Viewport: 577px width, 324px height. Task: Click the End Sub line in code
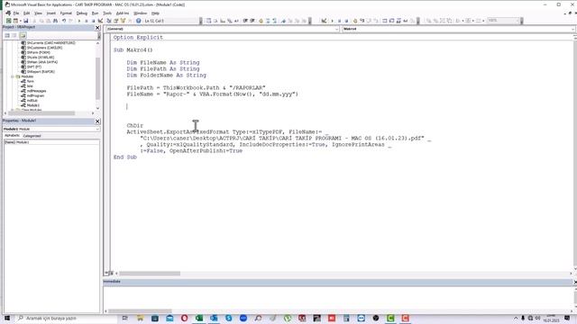(125, 157)
